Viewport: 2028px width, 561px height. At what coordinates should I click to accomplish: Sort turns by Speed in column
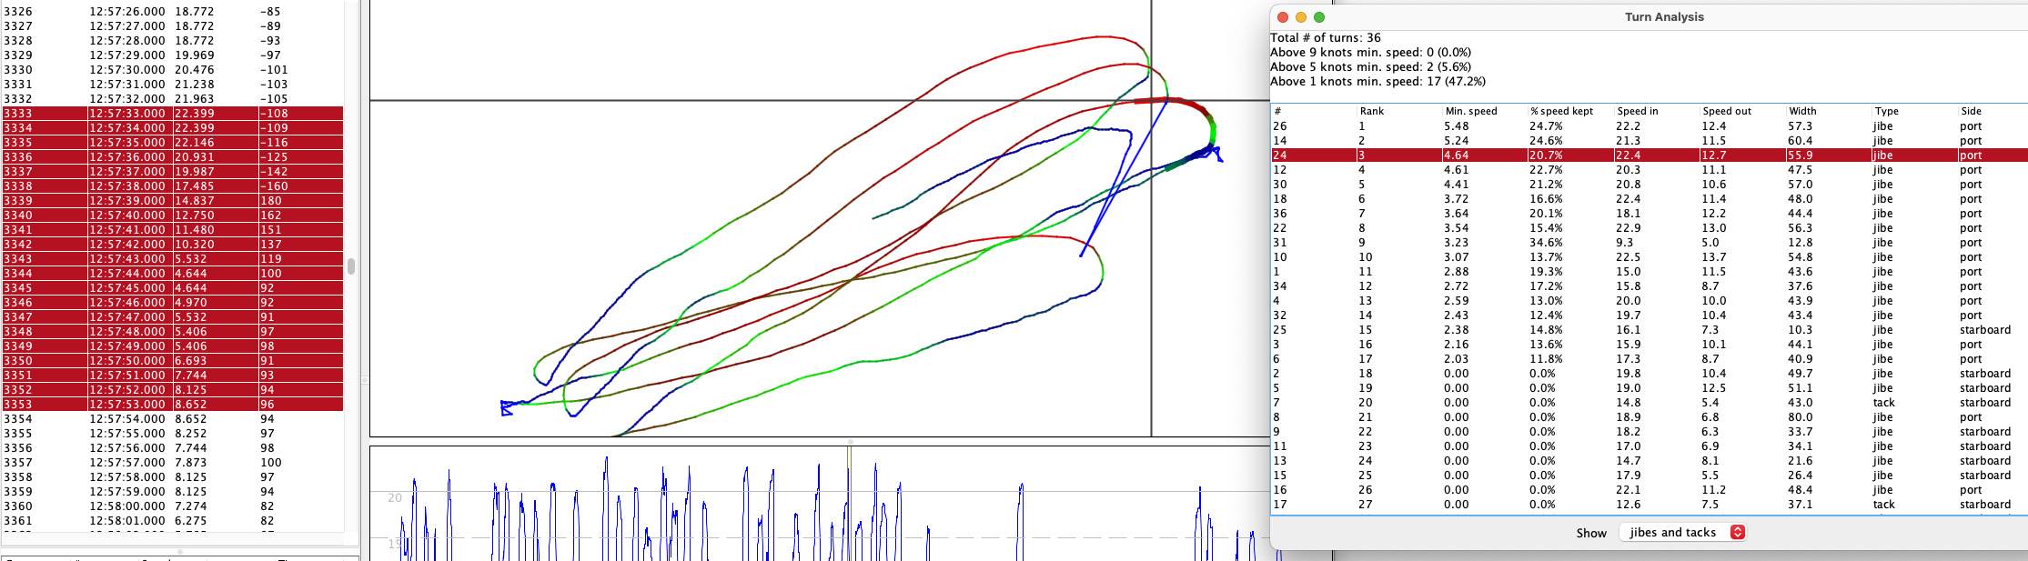point(1637,111)
